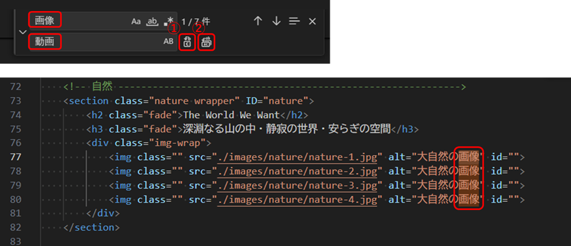Click highlighted 画像 on line 77
Viewport: 571px width, 246px height.
[x=469, y=157]
